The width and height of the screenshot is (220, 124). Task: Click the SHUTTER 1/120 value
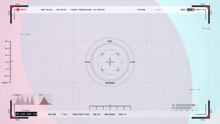[81, 114]
